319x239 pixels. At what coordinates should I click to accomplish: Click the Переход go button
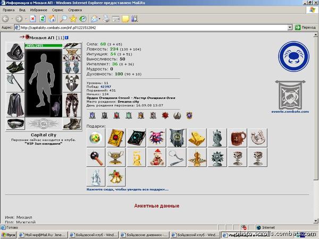(x=305, y=28)
